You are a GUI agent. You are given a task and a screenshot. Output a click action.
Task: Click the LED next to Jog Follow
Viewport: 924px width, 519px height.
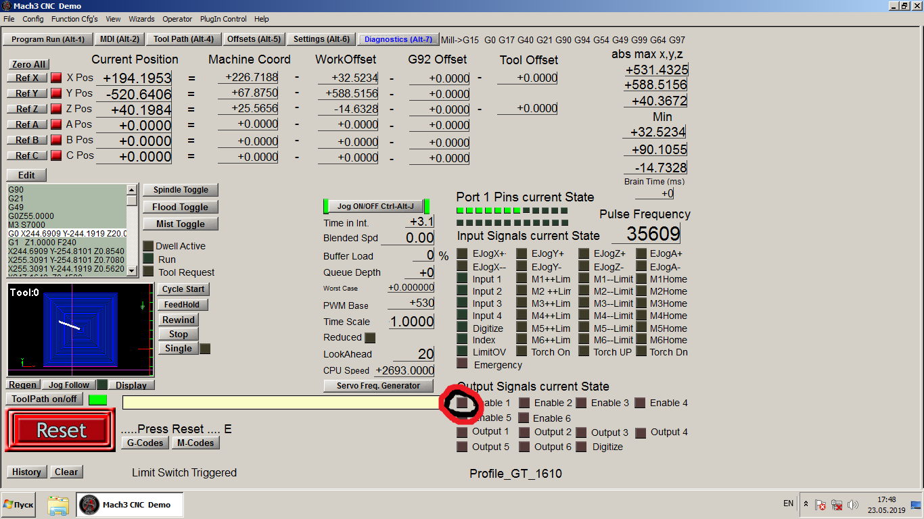(102, 385)
